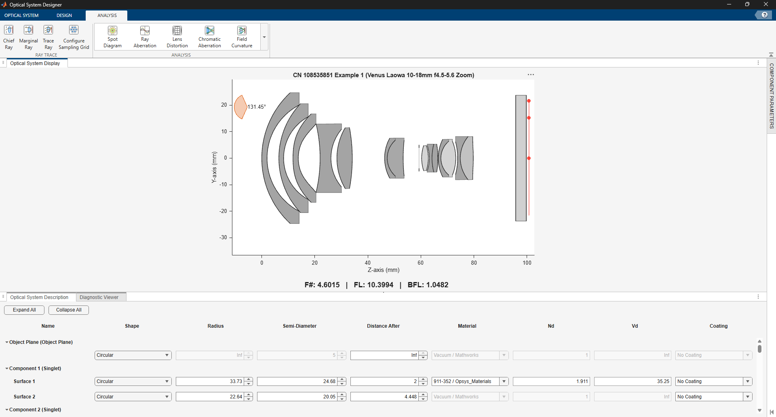Open Surface 1 shape dropdown
Screen dimensions: 776x417
[x=133, y=381]
